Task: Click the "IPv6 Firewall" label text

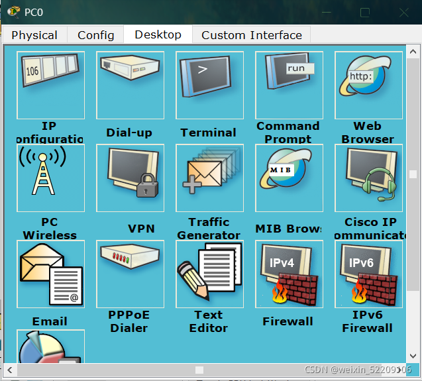Action: [x=368, y=321]
